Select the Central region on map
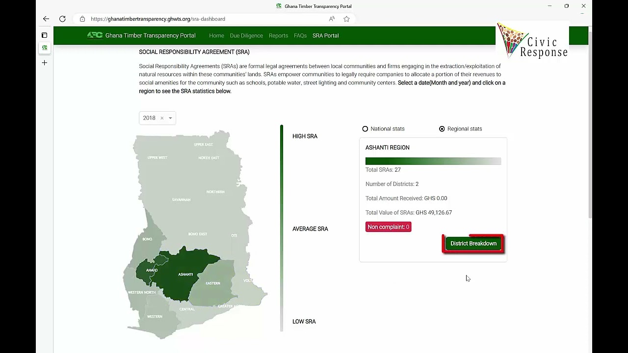The width and height of the screenshot is (628, 353). pyautogui.click(x=187, y=309)
